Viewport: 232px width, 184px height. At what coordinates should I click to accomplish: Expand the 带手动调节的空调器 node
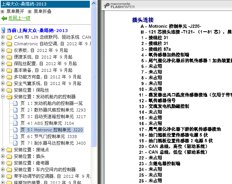[x=3, y=176]
